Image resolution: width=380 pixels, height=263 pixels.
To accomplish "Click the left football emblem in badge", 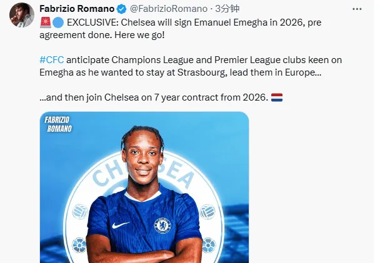I will pyautogui.click(x=79, y=212).
